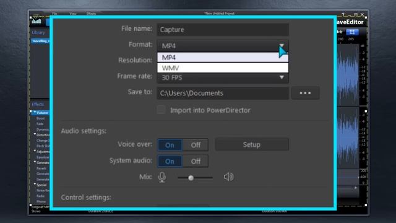Click the blue zoom-fit icon in WaveEditor toolbar

352,32
